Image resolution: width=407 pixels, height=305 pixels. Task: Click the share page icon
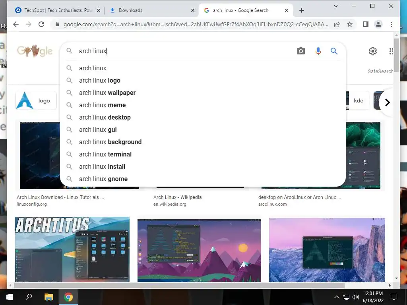tap(337, 24)
